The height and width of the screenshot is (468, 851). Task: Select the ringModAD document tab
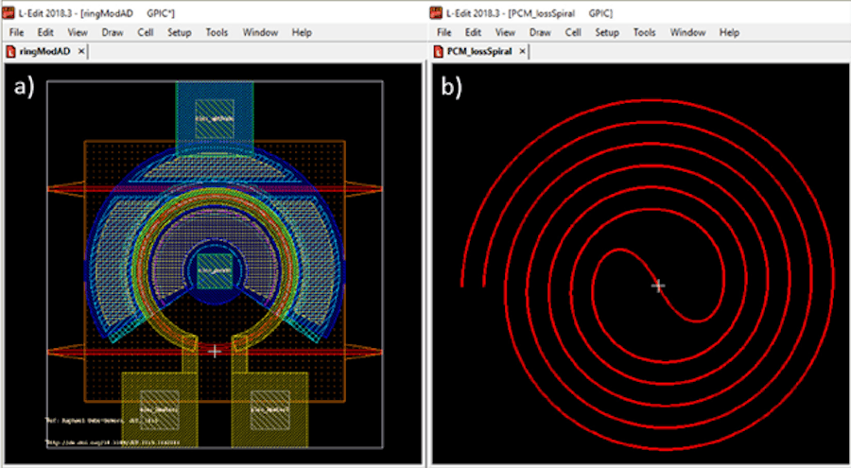coord(45,52)
